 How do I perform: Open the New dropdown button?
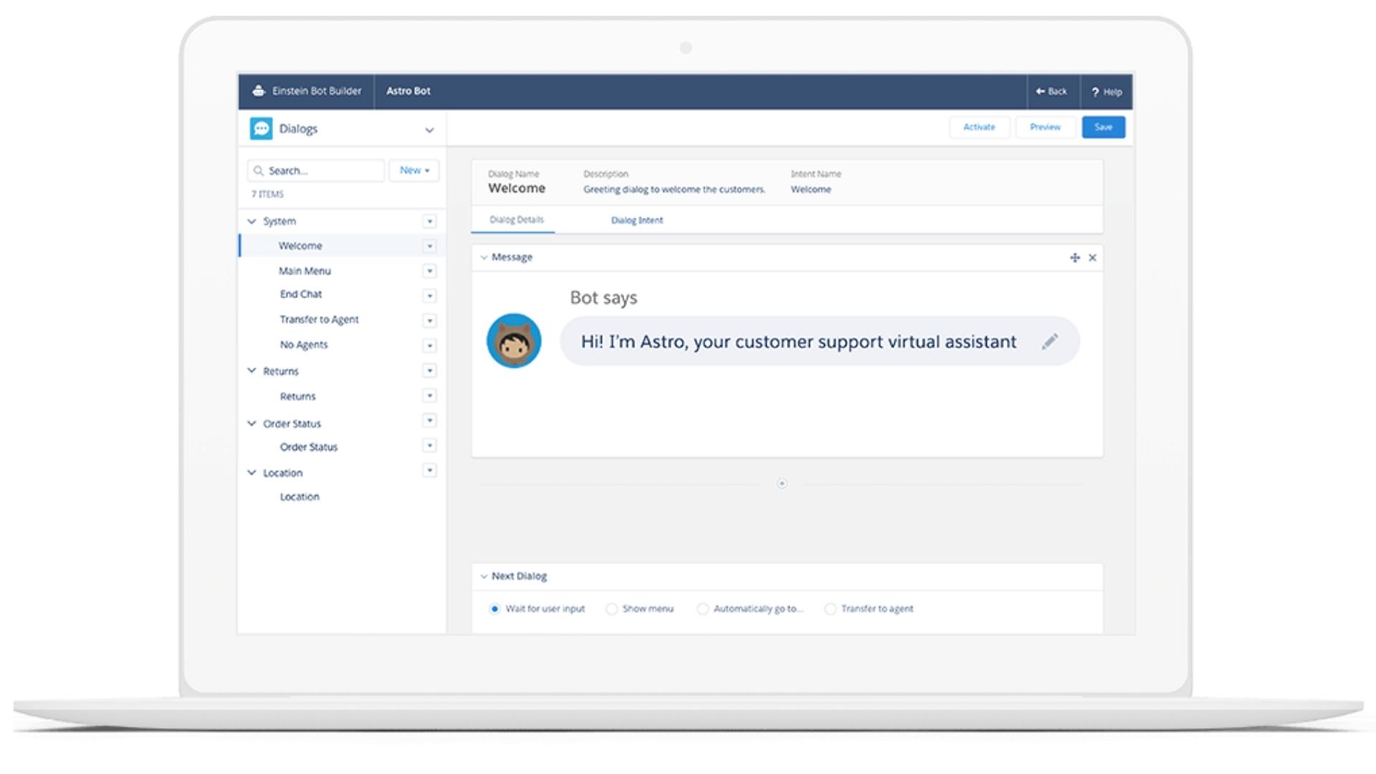414,171
